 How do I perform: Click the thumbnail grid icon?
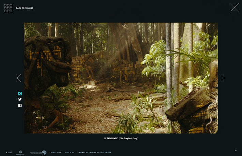pos(8,8)
